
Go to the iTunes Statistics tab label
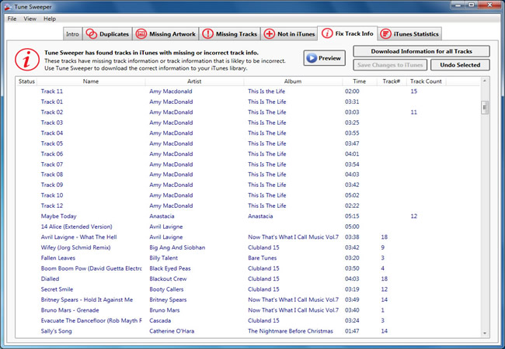[416, 34]
